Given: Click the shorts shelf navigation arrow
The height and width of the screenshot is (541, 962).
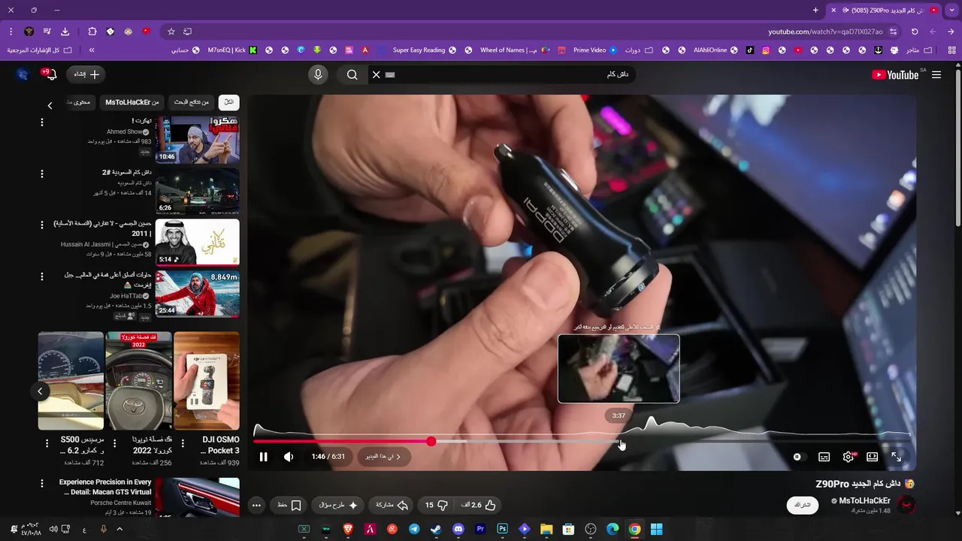Looking at the screenshot, I should click(40, 391).
